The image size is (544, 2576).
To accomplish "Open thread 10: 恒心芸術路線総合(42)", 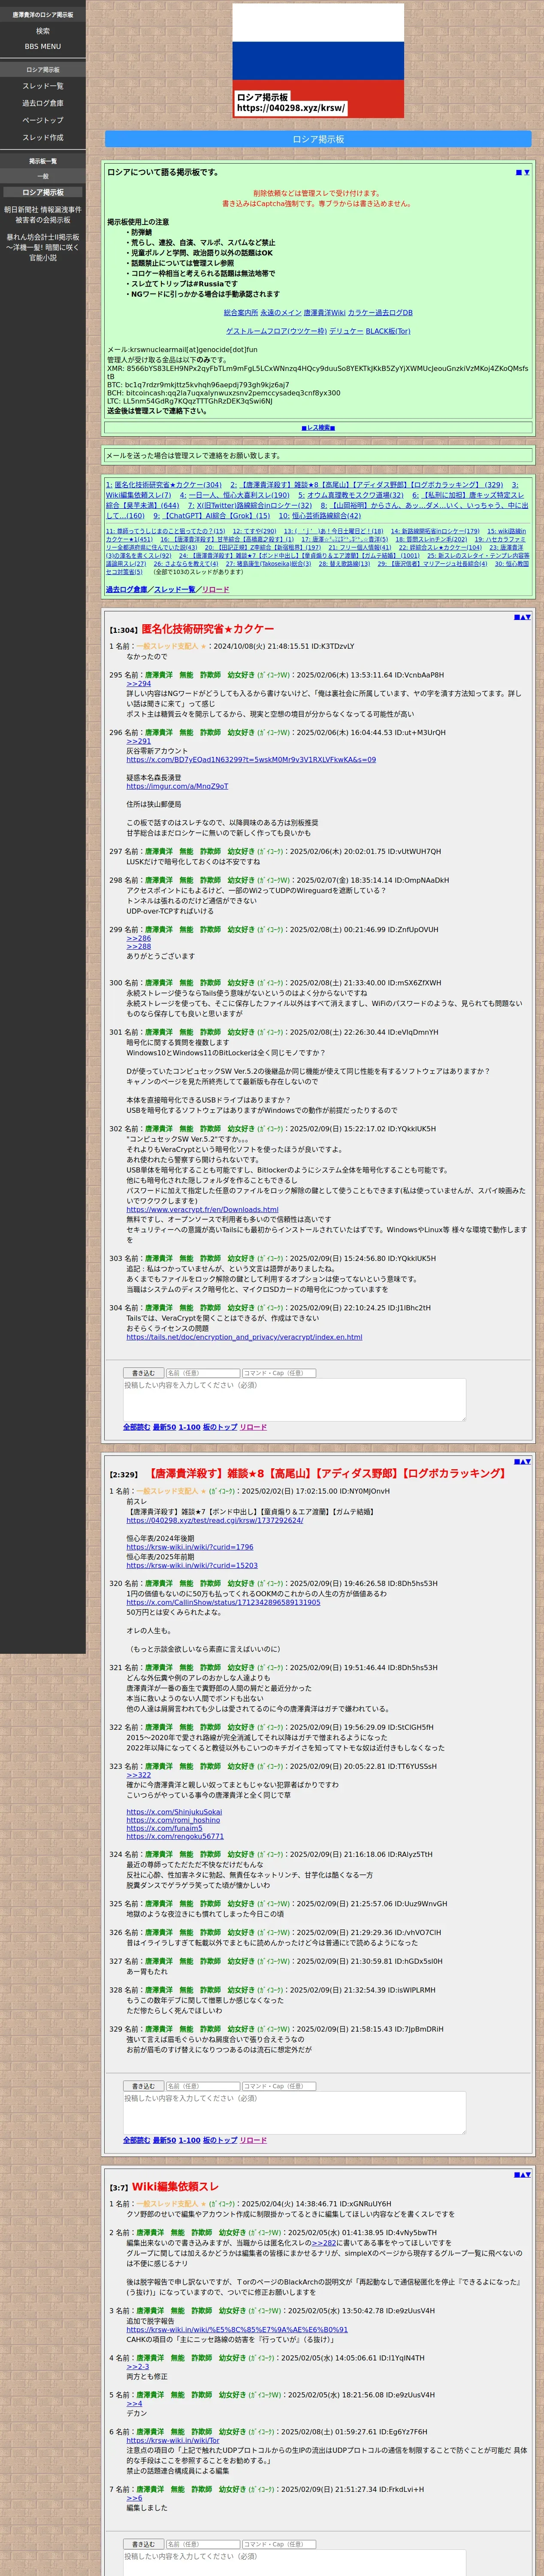I will (320, 516).
